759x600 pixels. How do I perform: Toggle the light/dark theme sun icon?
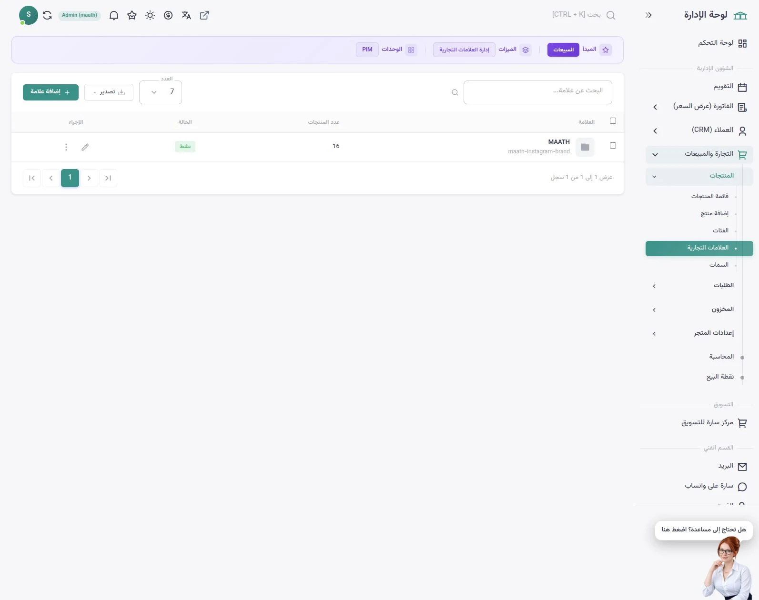point(150,15)
